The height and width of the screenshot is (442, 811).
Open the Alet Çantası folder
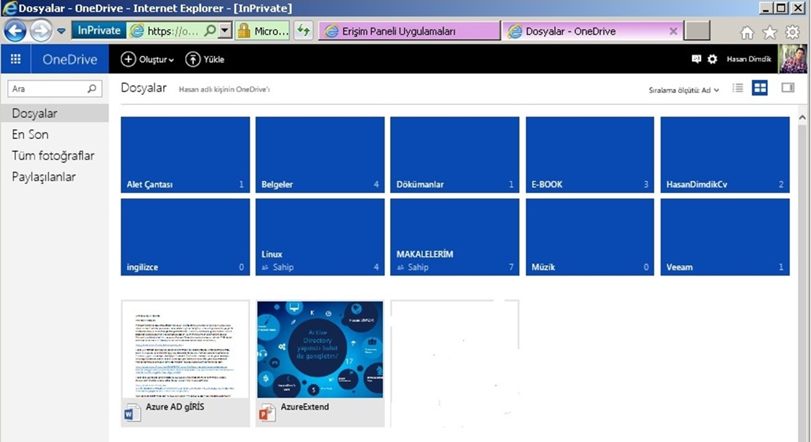click(185, 155)
